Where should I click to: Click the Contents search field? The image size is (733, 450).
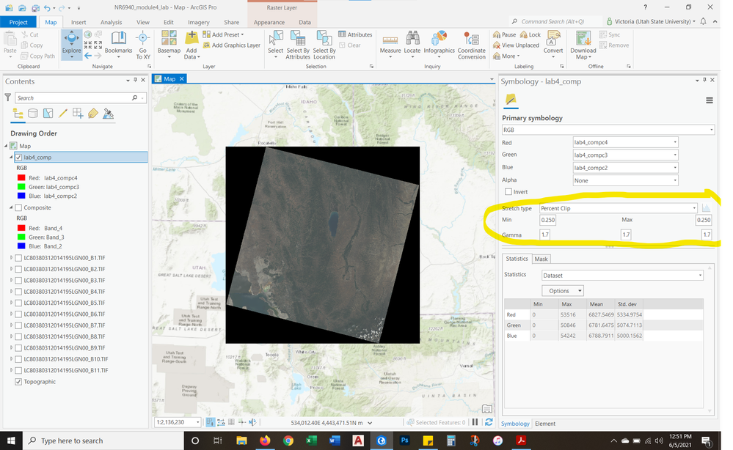(73, 97)
